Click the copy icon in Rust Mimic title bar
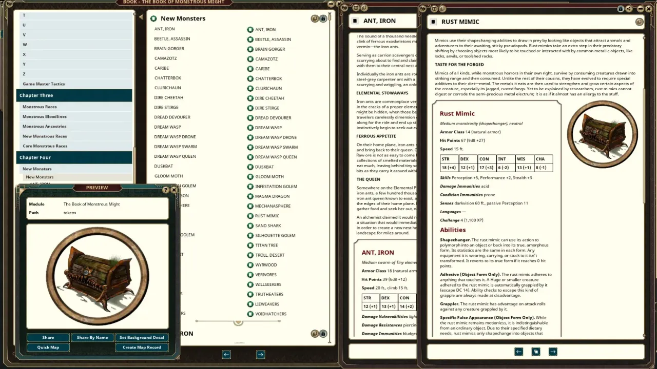 coord(639,22)
